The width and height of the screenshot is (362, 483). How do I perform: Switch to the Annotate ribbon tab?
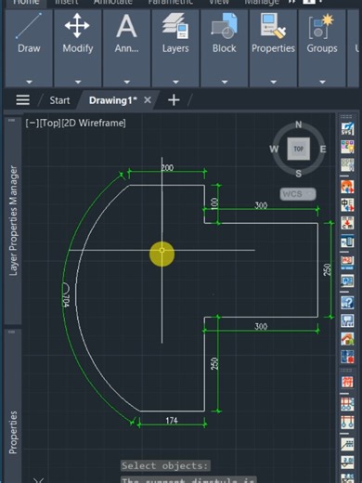point(113,2)
